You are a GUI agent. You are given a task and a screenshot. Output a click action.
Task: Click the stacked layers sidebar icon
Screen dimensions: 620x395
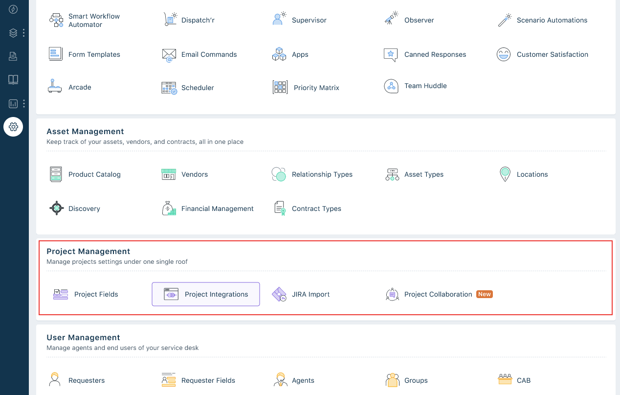(x=13, y=33)
